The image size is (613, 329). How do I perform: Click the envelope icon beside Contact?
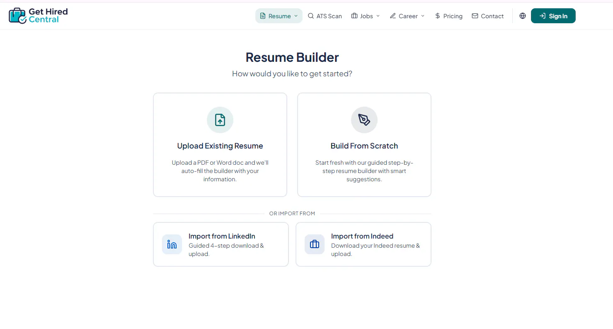coord(475,16)
